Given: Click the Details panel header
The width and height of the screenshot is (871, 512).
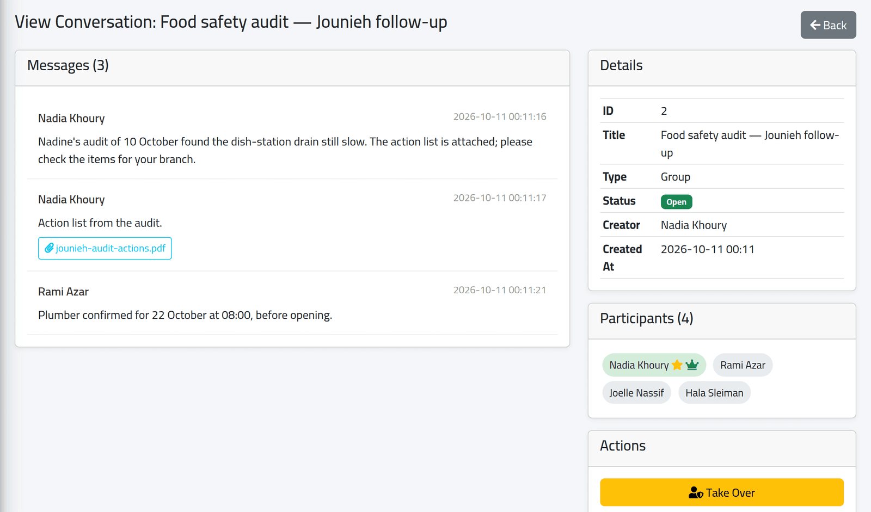Looking at the screenshot, I should [x=722, y=68].
